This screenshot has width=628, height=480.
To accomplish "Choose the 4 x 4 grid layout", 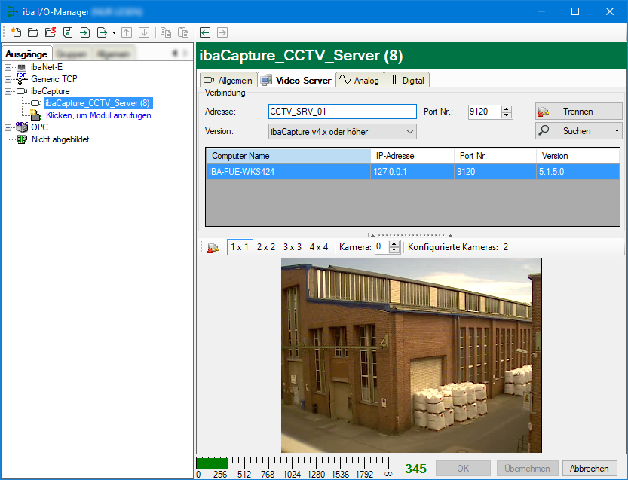I will tap(319, 247).
